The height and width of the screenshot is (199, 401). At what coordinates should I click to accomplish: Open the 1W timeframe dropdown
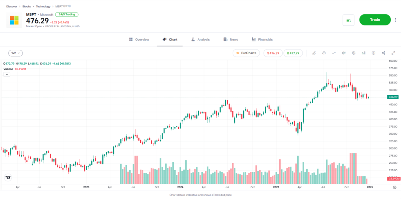point(16,53)
